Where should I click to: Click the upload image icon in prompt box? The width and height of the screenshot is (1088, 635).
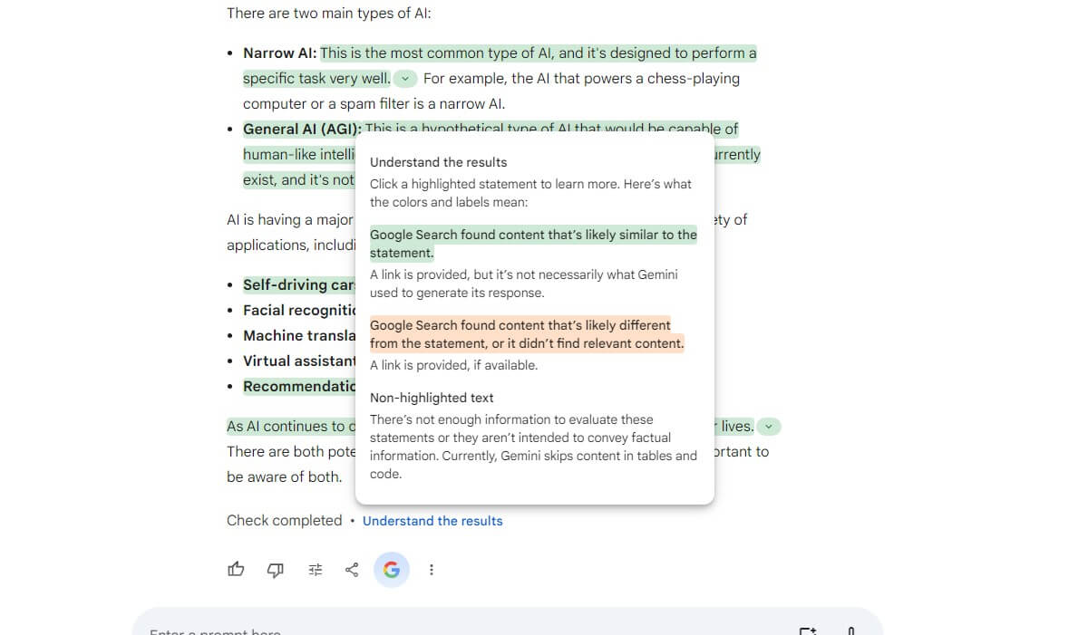(x=807, y=630)
